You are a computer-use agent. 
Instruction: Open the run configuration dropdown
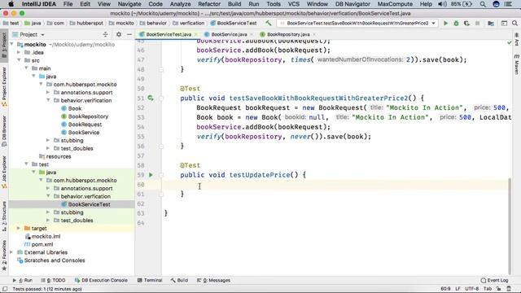coord(357,24)
